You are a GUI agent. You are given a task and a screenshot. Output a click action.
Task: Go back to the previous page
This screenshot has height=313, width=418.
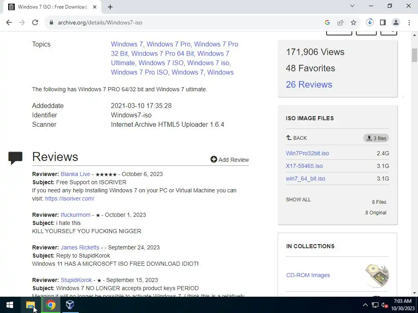tap(9, 23)
